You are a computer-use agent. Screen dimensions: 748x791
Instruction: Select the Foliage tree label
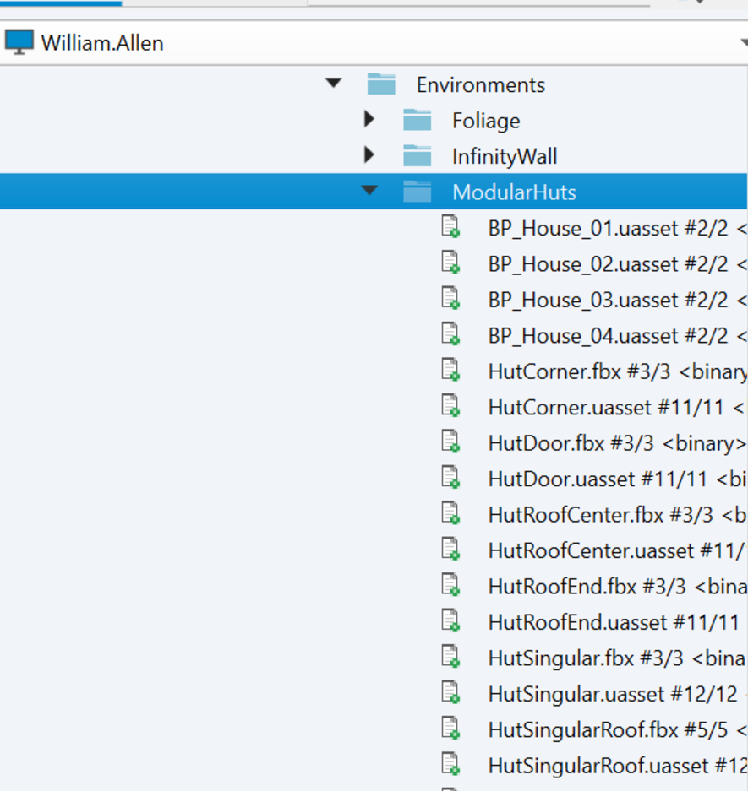pyautogui.click(x=486, y=121)
